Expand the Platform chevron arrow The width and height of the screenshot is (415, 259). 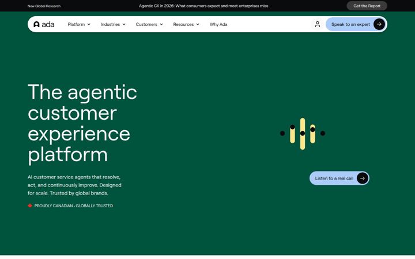[89, 24]
